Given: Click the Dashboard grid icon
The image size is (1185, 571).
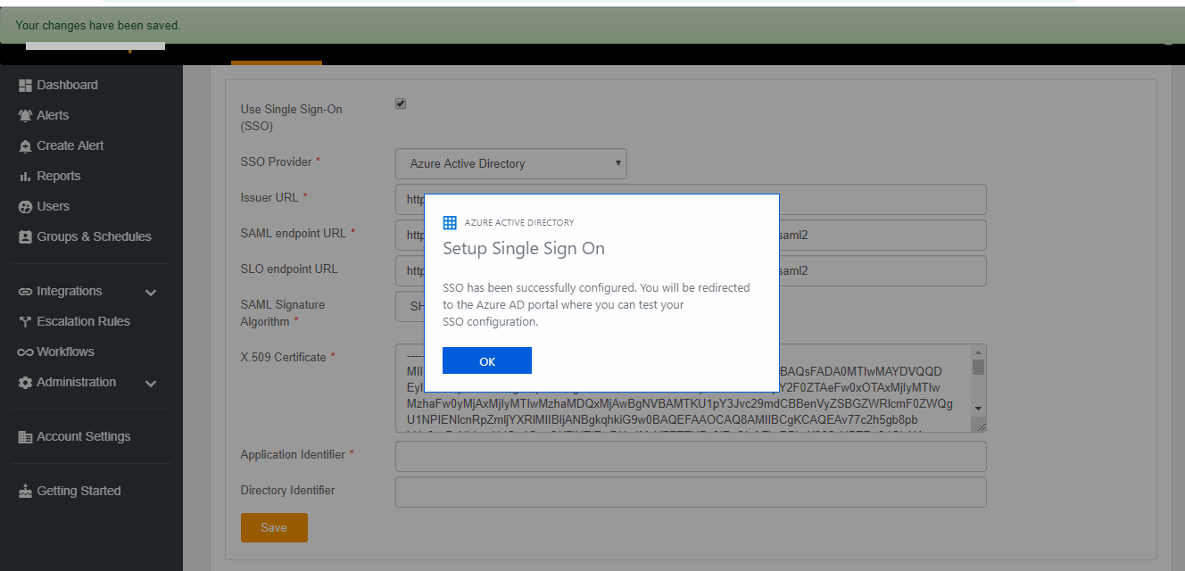Looking at the screenshot, I should 25,86.
